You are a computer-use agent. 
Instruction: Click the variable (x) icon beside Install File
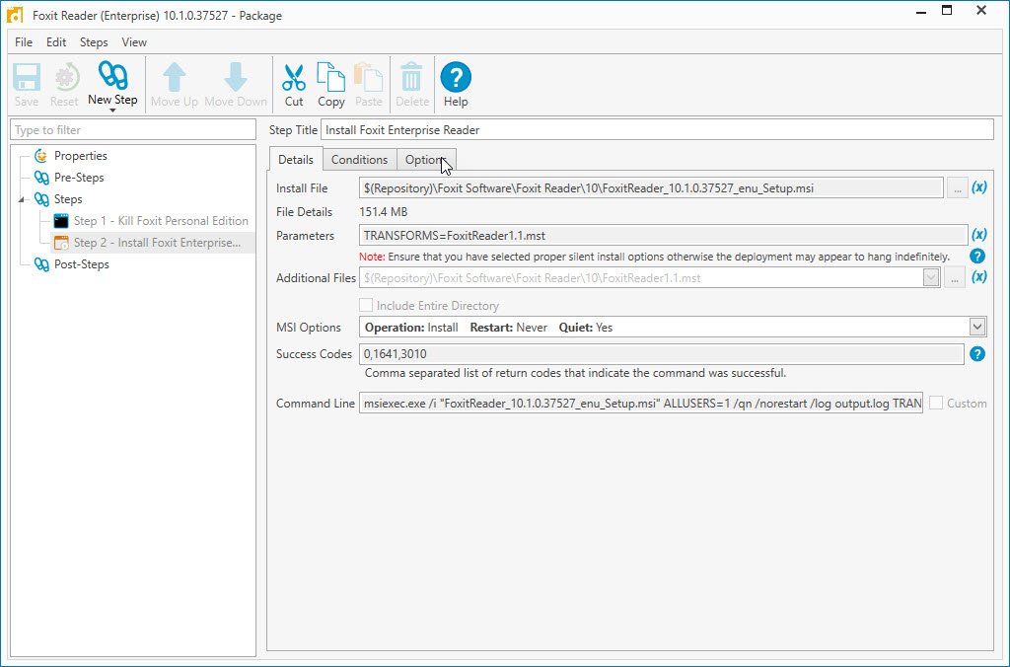[x=979, y=187]
